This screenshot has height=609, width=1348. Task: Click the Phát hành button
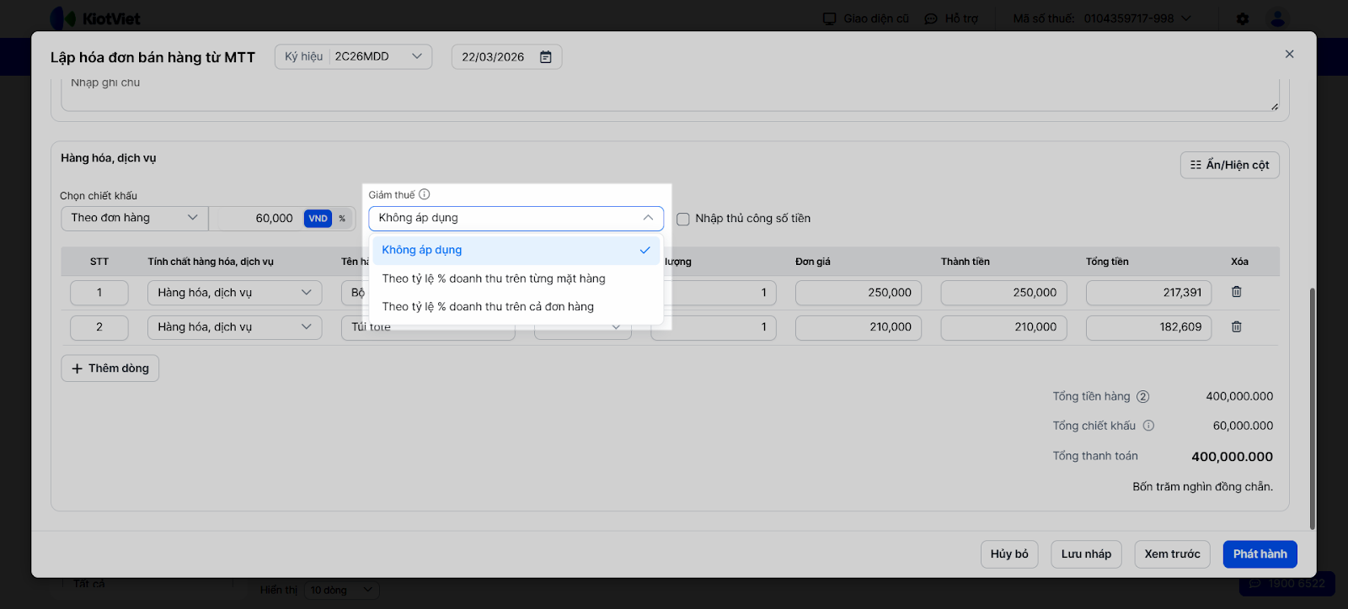(1260, 554)
